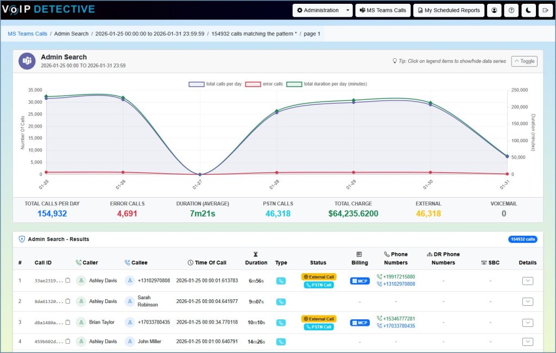Screen dimensions: 556x353
Task: Open the Administration dropdown menu
Action: (323, 10)
